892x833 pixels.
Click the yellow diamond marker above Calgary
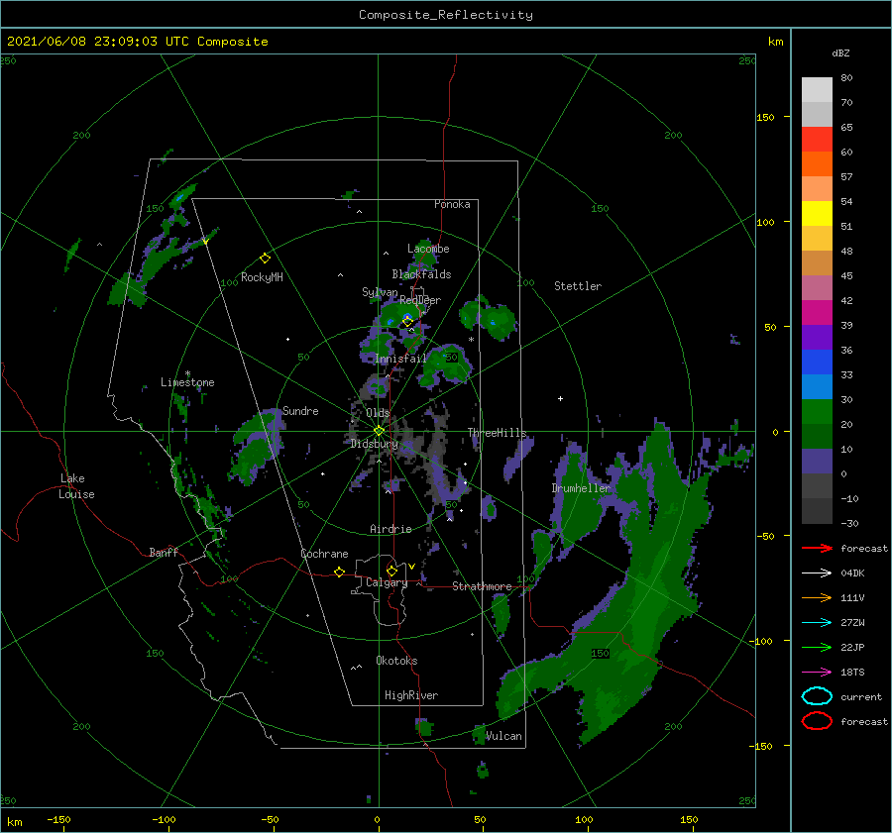[x=391, y=571]
